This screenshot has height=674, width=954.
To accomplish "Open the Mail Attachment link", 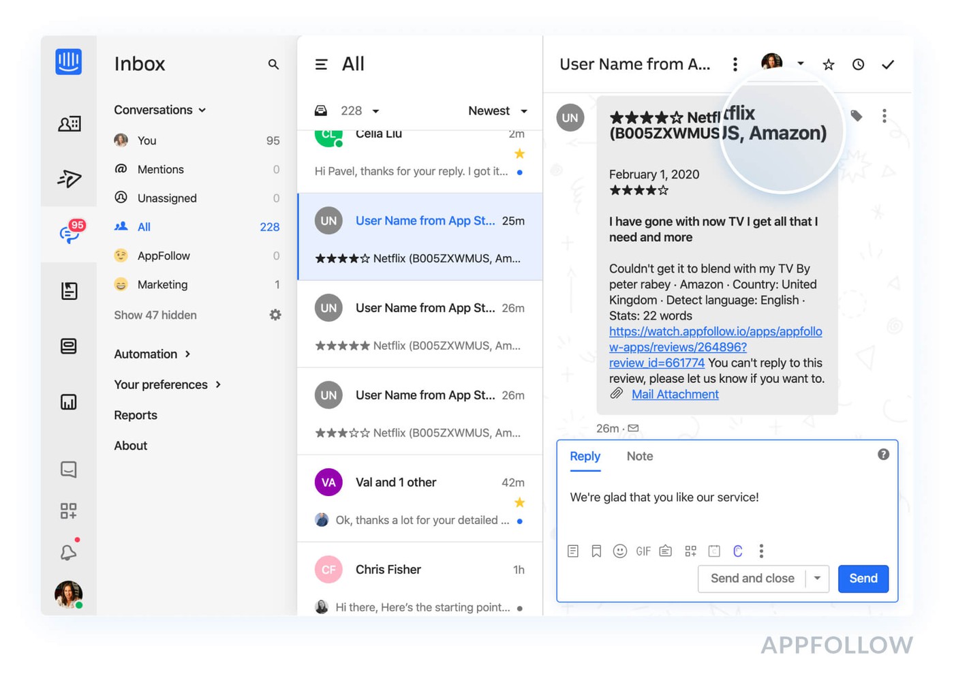I will (x=675, y=395).
